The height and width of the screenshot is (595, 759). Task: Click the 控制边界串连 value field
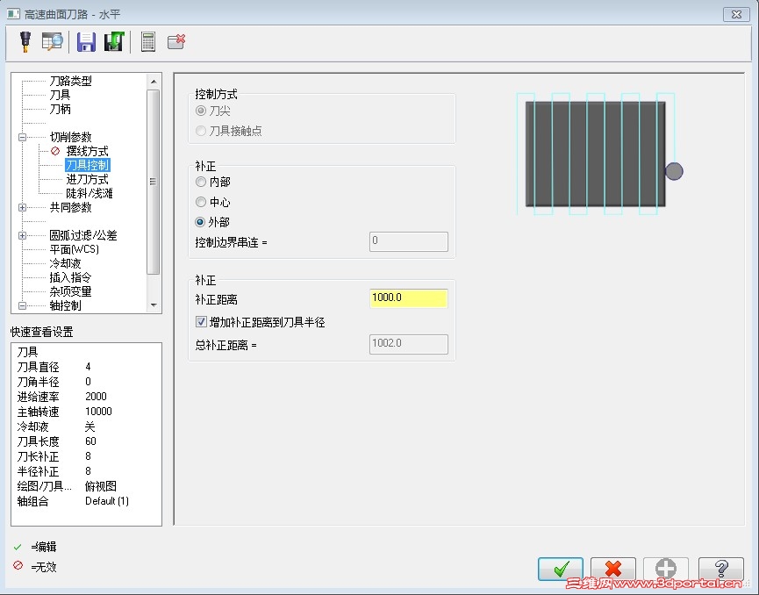(409, 241)
